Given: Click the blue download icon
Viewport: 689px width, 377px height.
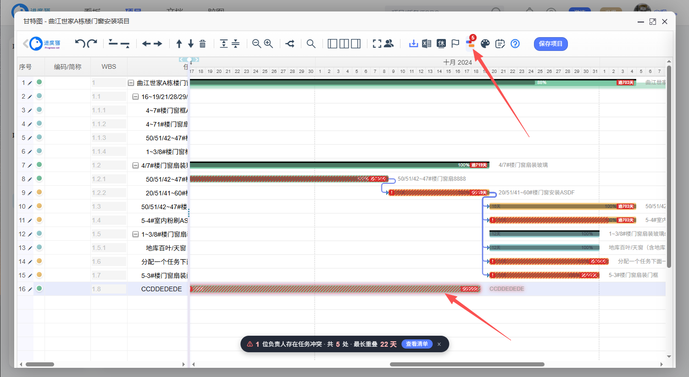Looking at the screenshot, I should (x=413, y=44).
